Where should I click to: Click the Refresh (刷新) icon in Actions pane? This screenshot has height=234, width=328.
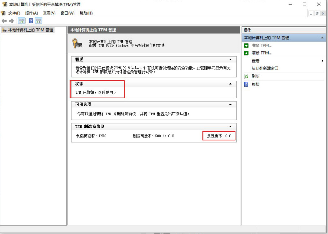pyautogui.click(x=247, y=76)
